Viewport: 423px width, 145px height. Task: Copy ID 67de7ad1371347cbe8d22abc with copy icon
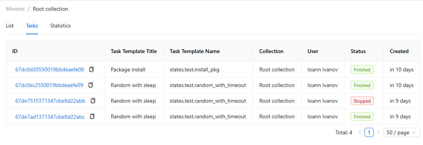click(92, 116)
